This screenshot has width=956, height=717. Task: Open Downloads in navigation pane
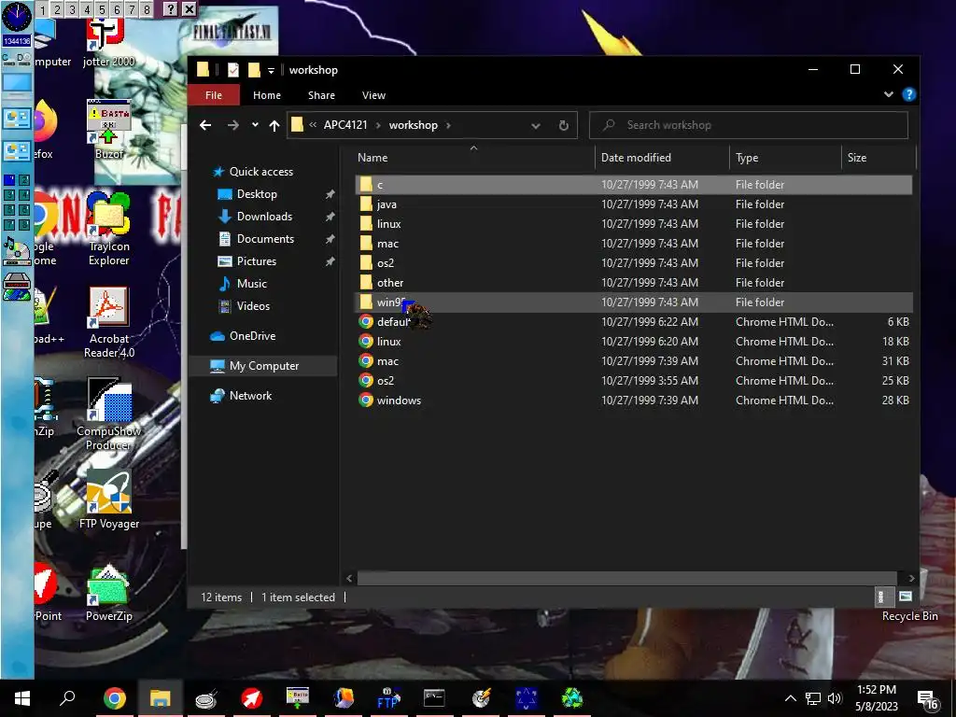[264, 217]
